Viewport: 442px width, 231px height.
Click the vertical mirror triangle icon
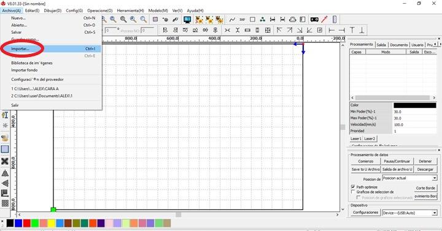(x=5, y=183)
